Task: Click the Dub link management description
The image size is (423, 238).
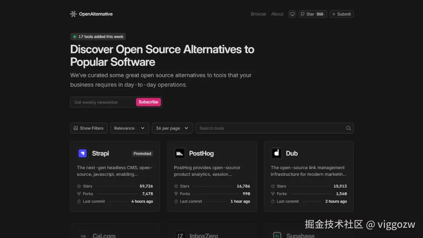Action: (309, 171)
